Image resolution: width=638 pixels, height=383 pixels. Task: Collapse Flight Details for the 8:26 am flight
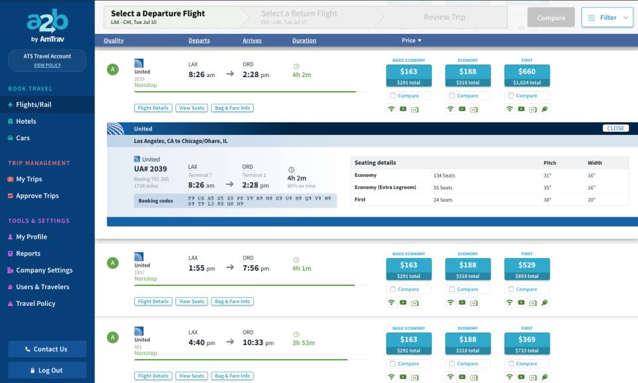[153, 108]
